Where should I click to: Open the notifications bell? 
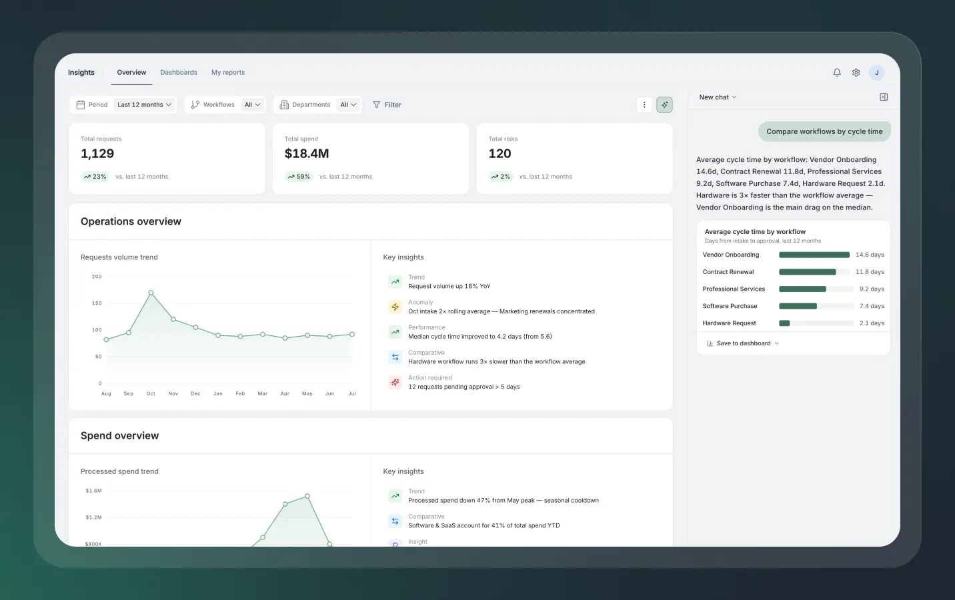[837, 73]
